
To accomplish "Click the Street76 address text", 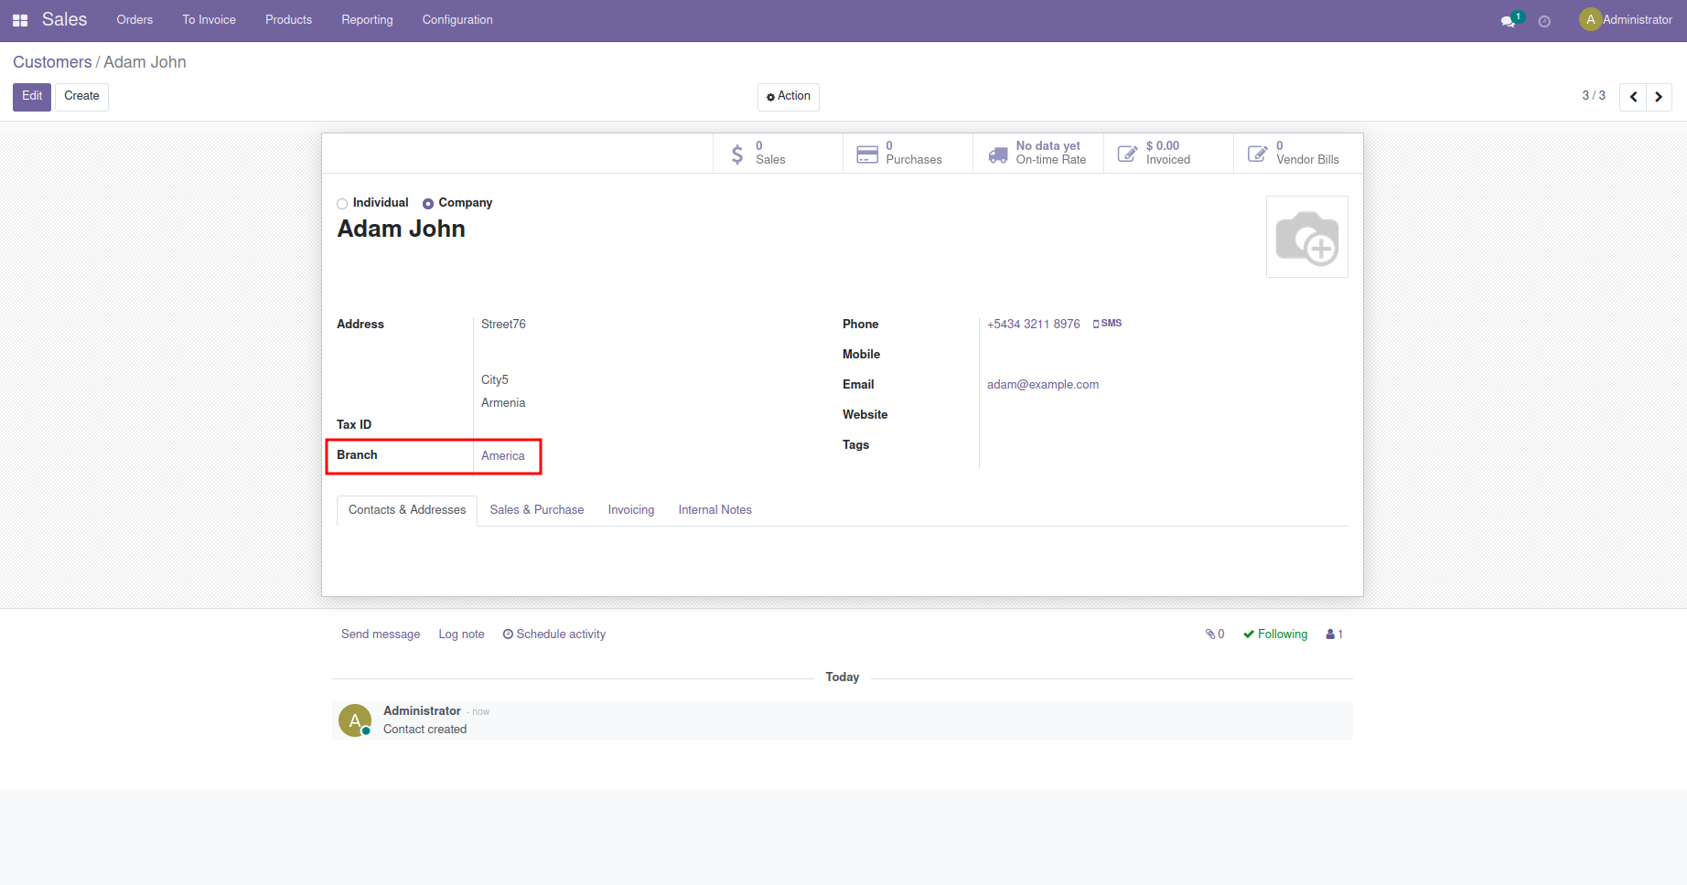I will (503, 325).
